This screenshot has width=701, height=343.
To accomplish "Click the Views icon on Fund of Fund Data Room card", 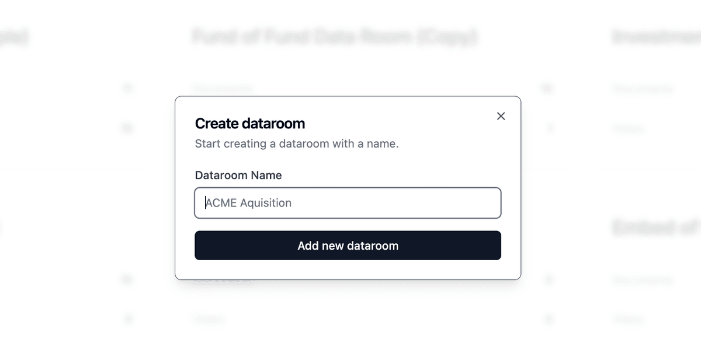I will pos(127,128).
